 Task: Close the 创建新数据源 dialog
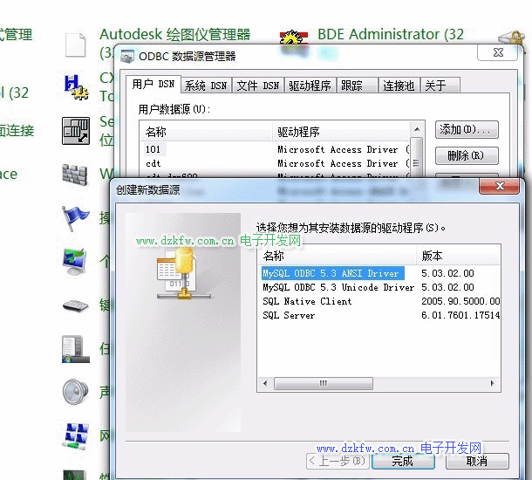(x=501, y=187)
